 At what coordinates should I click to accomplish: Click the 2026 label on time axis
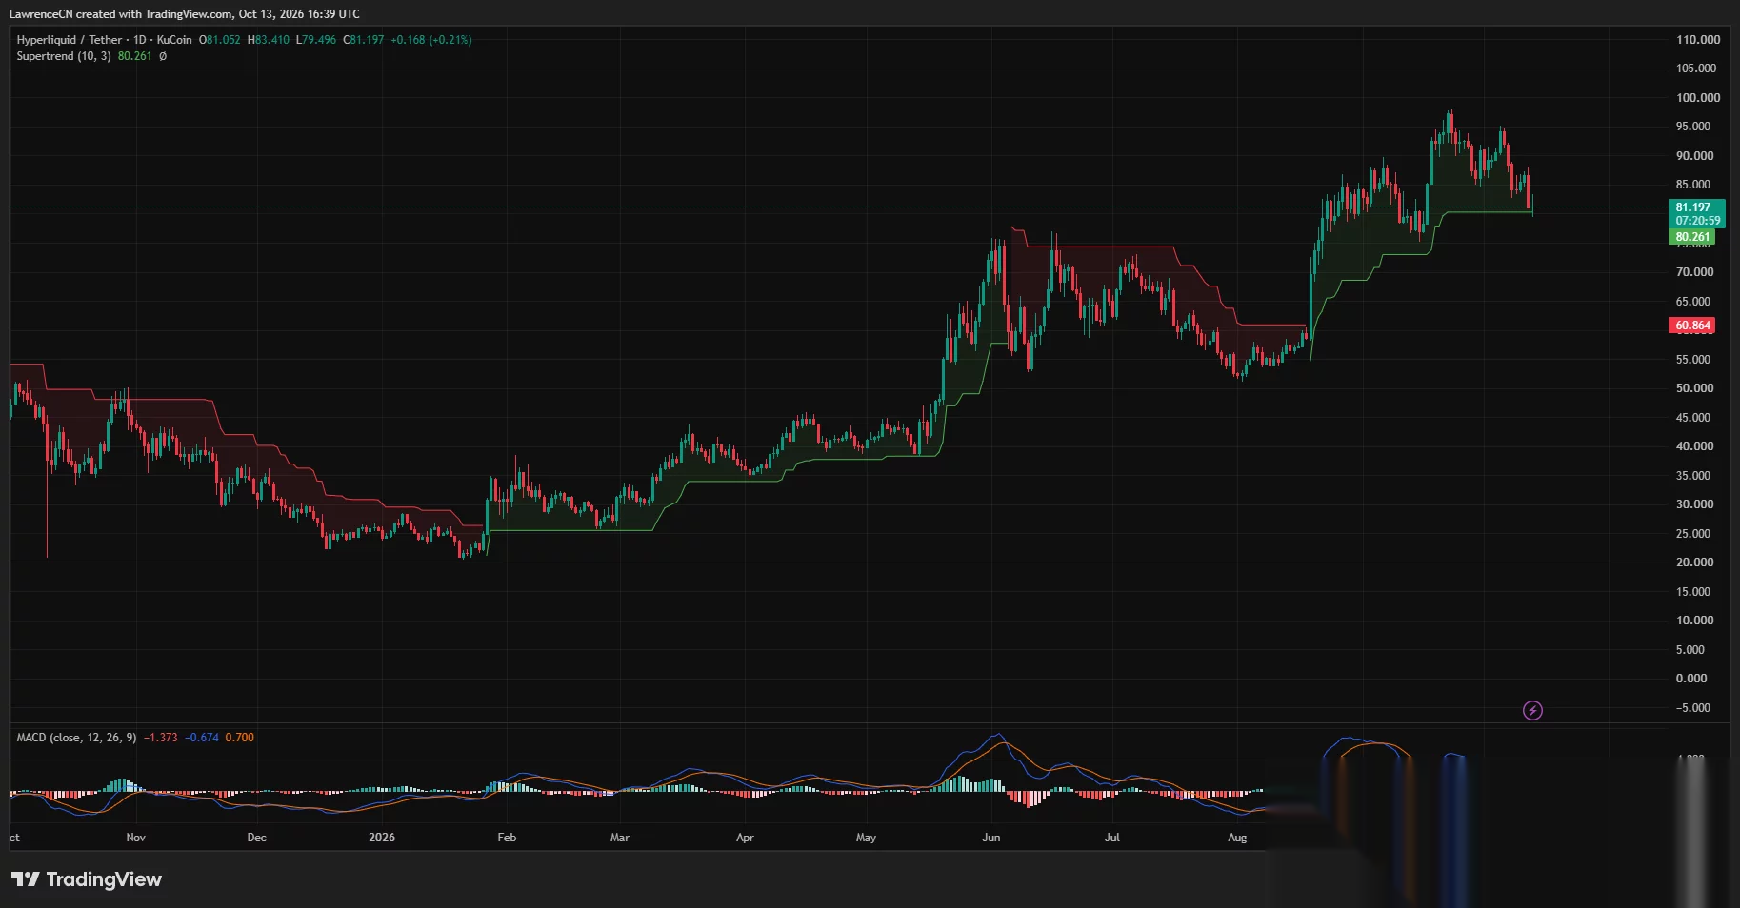point(382,838)
